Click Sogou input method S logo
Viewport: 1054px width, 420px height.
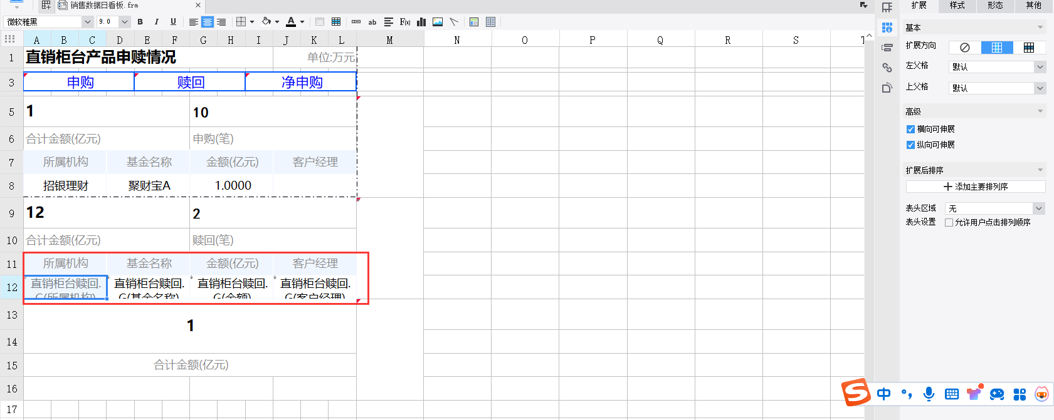click(x=856, y=392)
